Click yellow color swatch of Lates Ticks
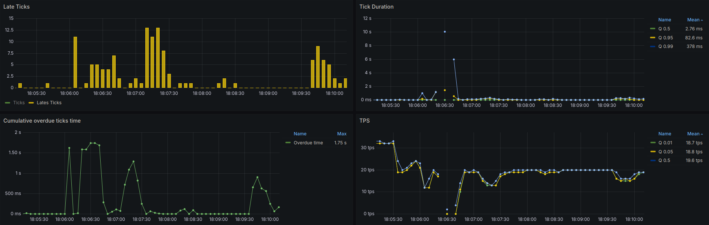 click(x=31, y=103)
